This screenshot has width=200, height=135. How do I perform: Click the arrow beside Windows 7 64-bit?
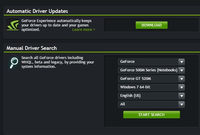pyautogui.click(x=182, y=87)
